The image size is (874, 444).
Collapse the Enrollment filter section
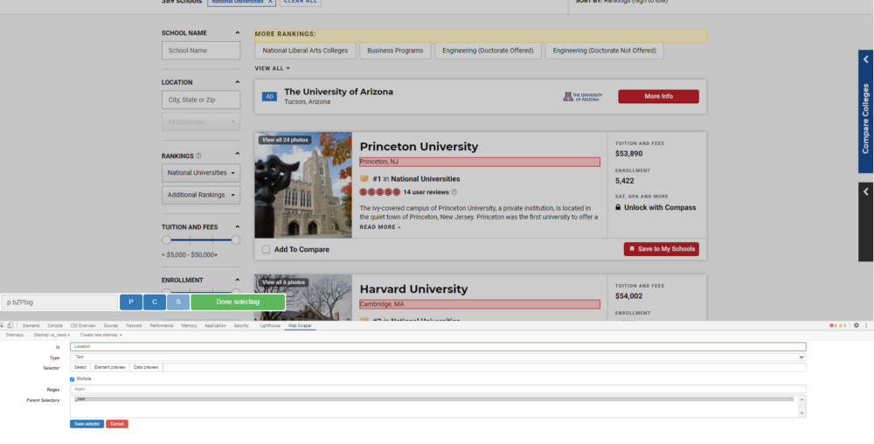(237, 280)
